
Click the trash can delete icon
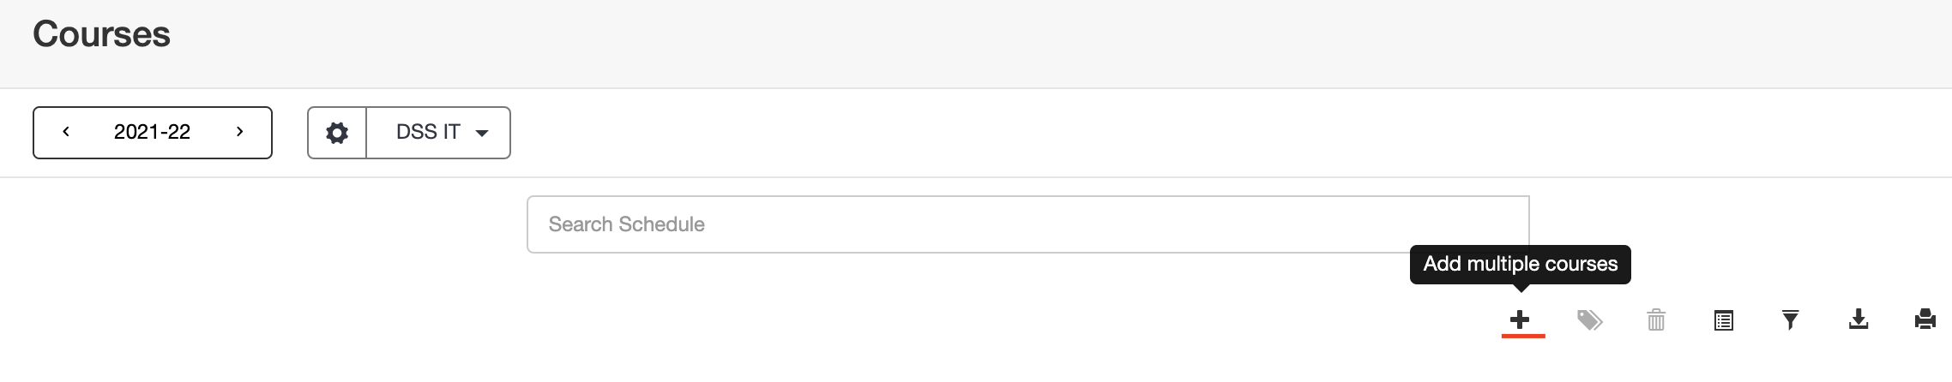click(1656, 320)
